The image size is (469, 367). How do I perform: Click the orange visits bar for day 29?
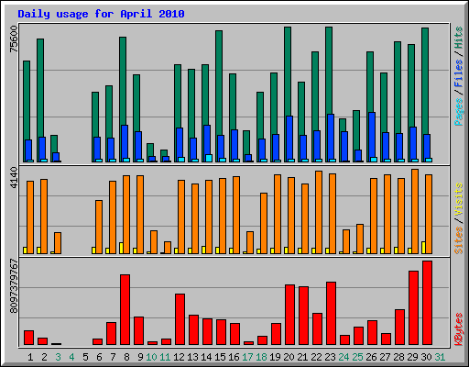[x=415, y=211]
